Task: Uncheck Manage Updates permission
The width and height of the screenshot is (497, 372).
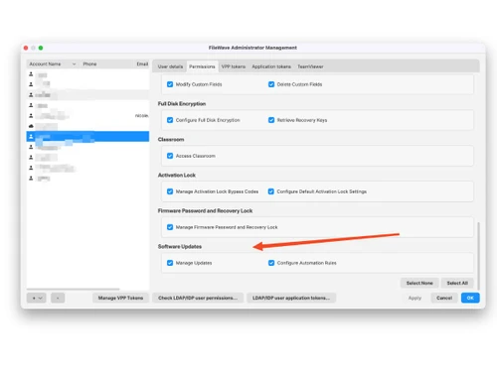Action: [x=170, y=263]
